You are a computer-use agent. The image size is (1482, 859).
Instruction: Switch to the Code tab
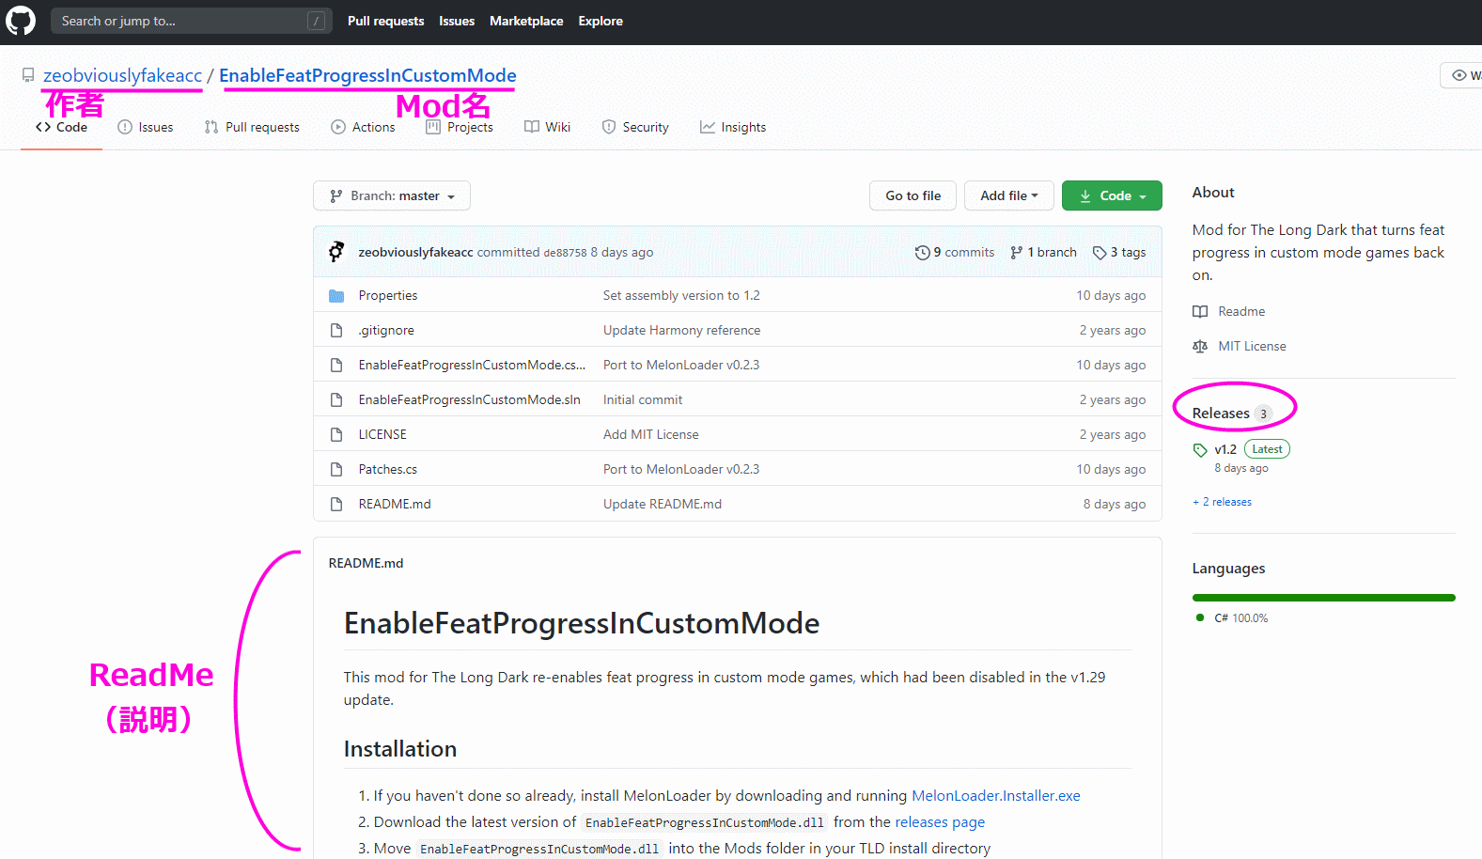[x=61, y=127]
